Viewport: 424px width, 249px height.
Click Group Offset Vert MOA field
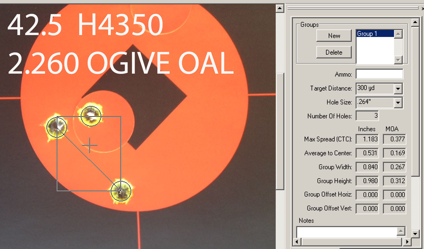click(x=394, y=209)
